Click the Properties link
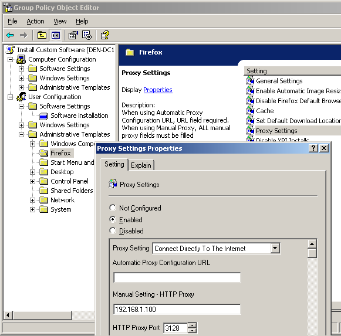This screenshot has height=336, width=341. coord(158,90)
